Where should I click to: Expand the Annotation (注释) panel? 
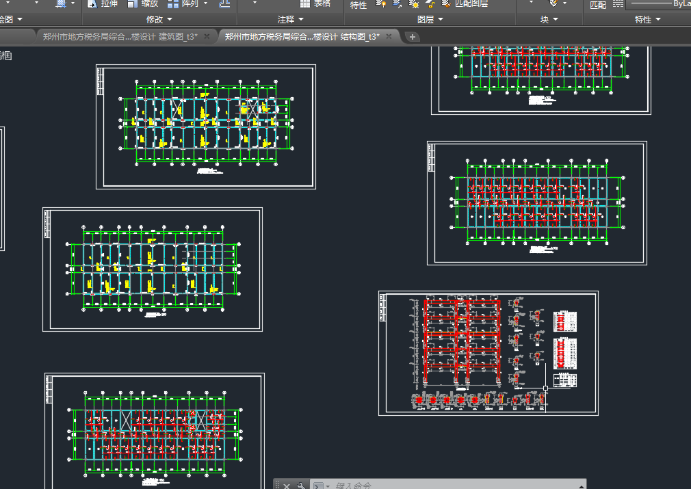pos(290,19)
